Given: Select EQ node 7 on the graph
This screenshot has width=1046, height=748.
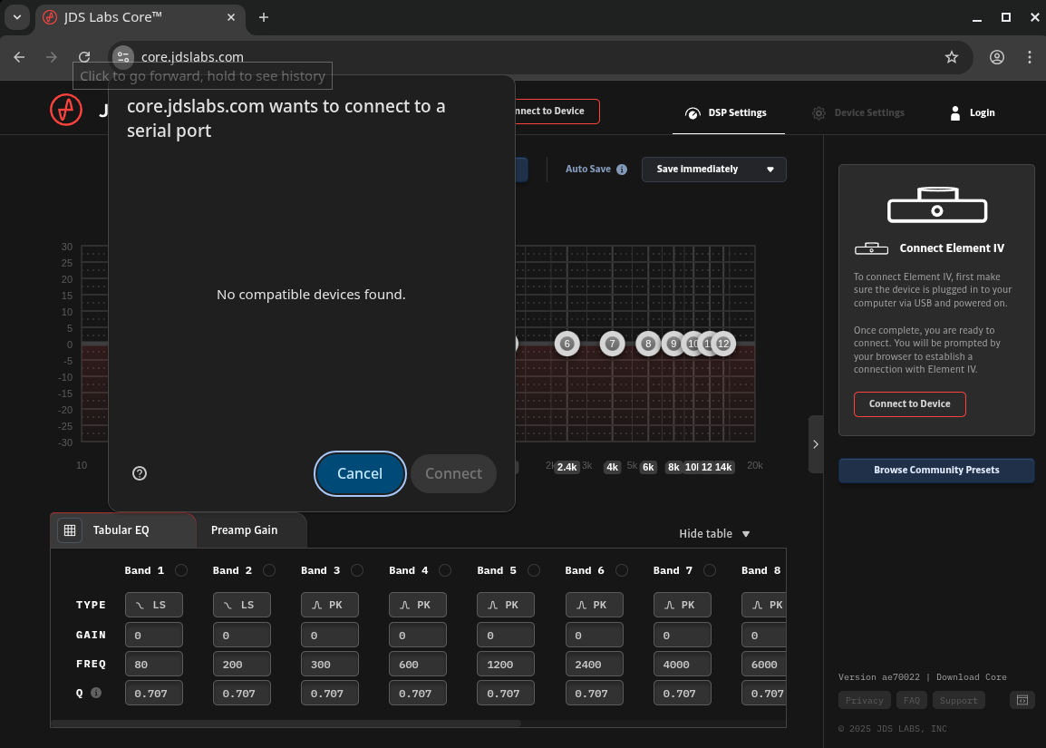Looking at the screenshot, I should [612, 344].
